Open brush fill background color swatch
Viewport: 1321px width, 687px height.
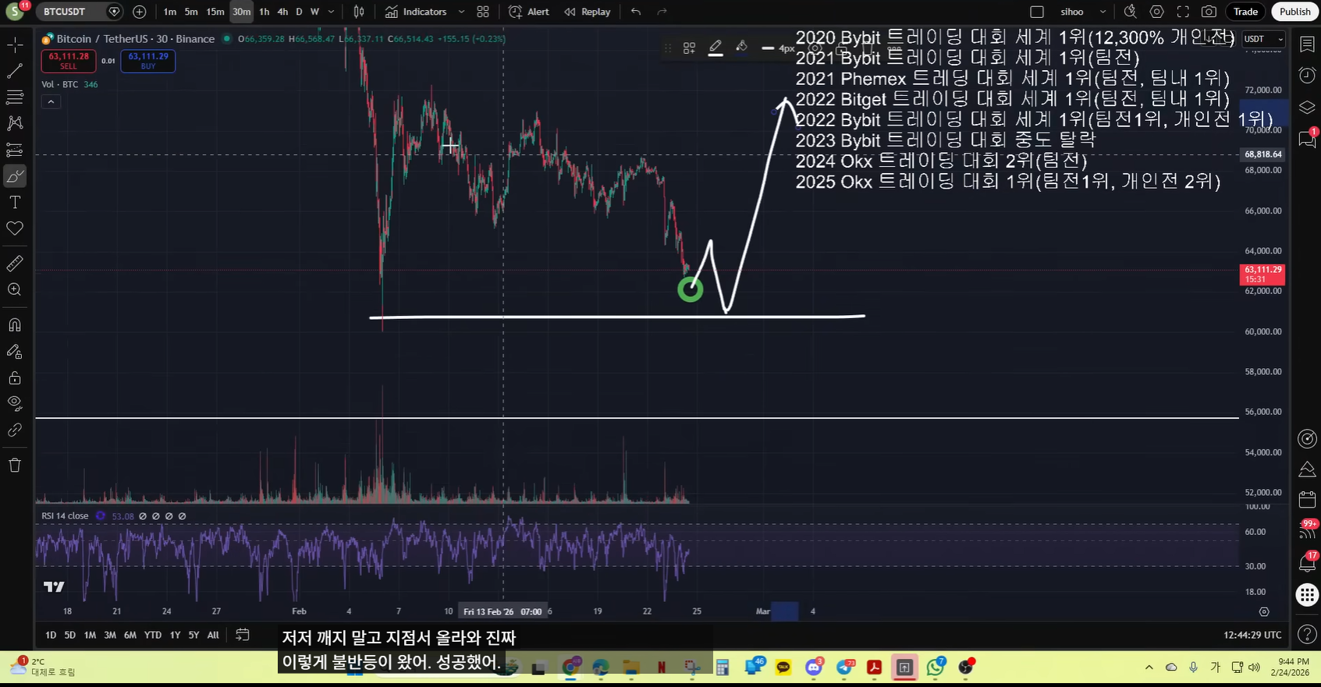(x=741, y=48)
